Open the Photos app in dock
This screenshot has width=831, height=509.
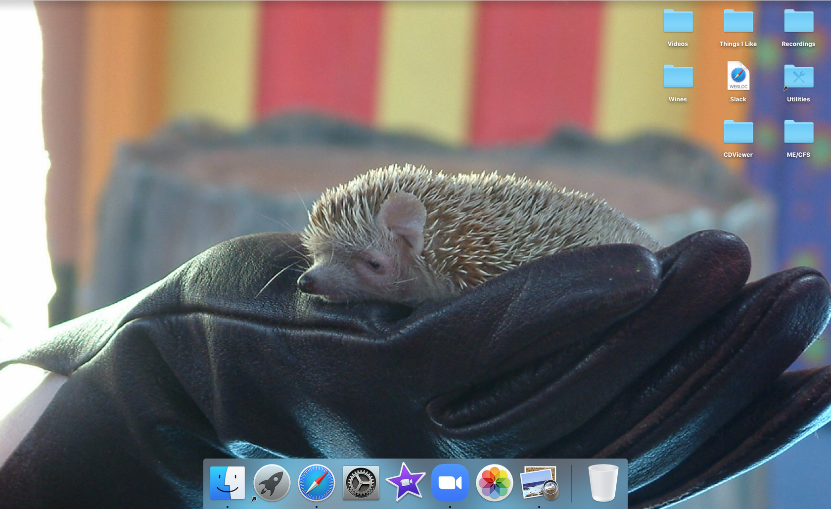click(495, 483)
